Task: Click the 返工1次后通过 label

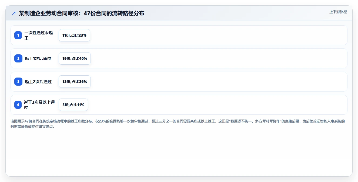Action: pos(38,58)
